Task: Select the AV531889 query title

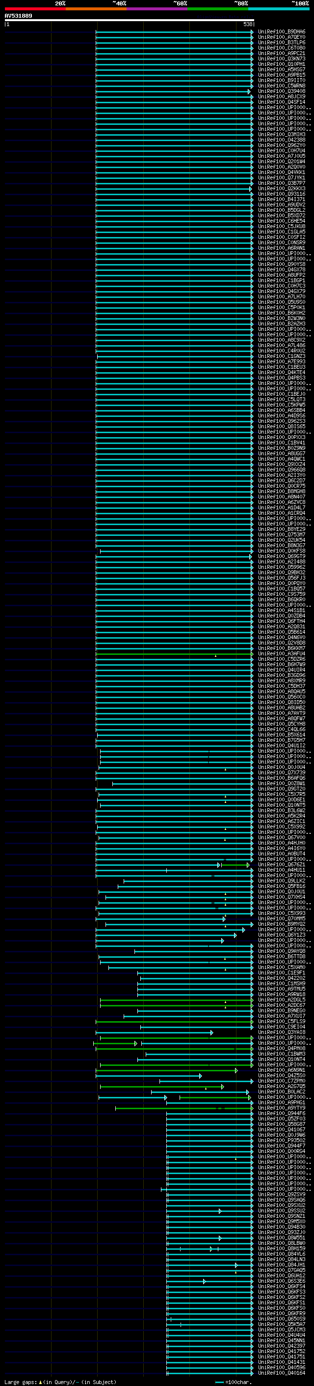Action: click(18, 16)
